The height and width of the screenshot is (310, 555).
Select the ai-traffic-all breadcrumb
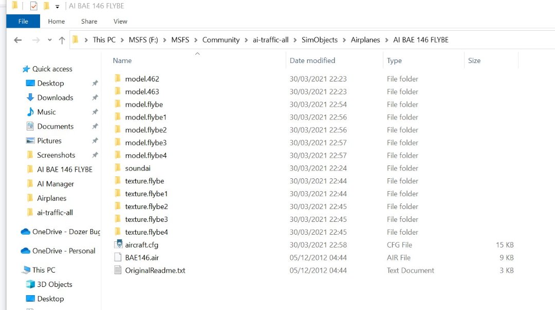coord(270,40)
